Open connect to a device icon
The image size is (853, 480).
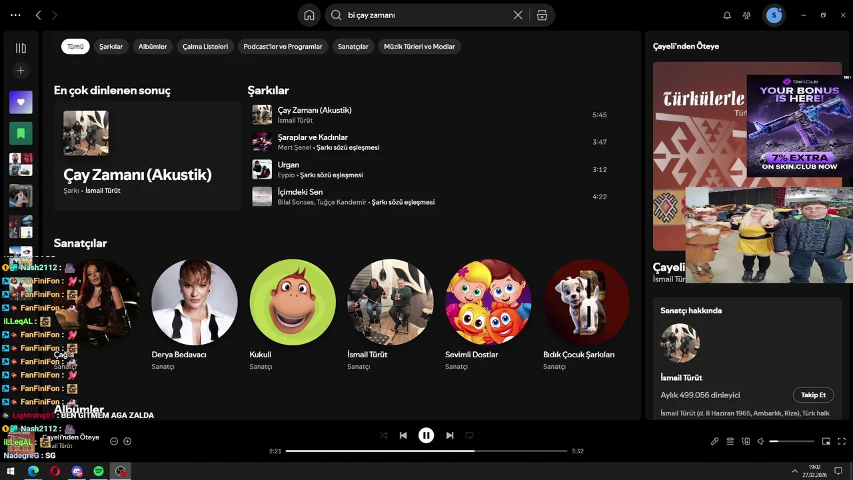click(x=746, y=441)
